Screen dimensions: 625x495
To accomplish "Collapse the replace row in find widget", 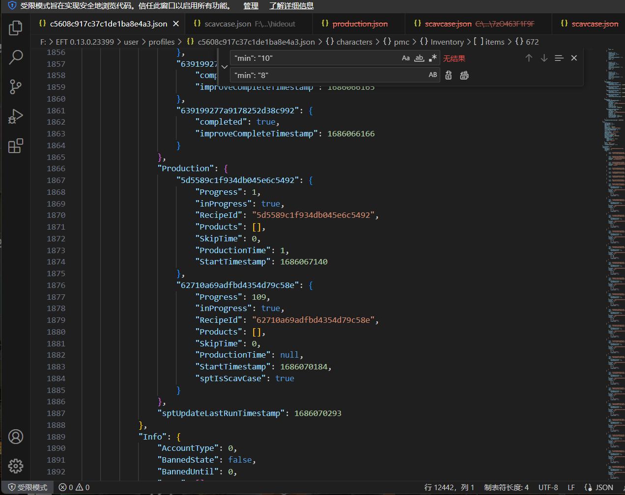I will [224, 67].
